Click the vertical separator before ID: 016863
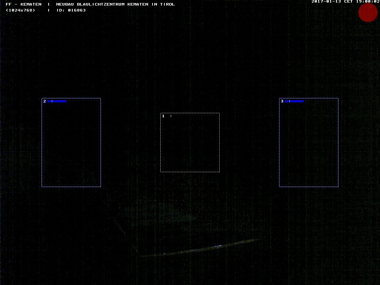The height and width of the screenshot is (285, 380). [x=49, y=10]
